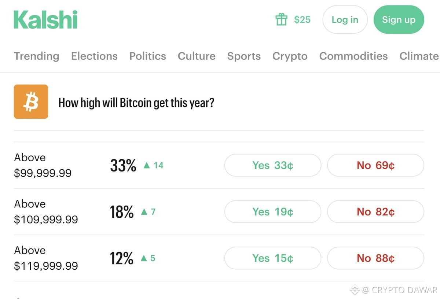The image size is (440, 299).
Task: Click the Log in button
Action: pyautogui.click(x=345, y=20)
